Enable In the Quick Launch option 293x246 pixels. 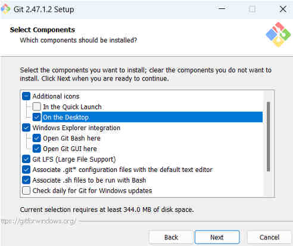tap(37, 107)
